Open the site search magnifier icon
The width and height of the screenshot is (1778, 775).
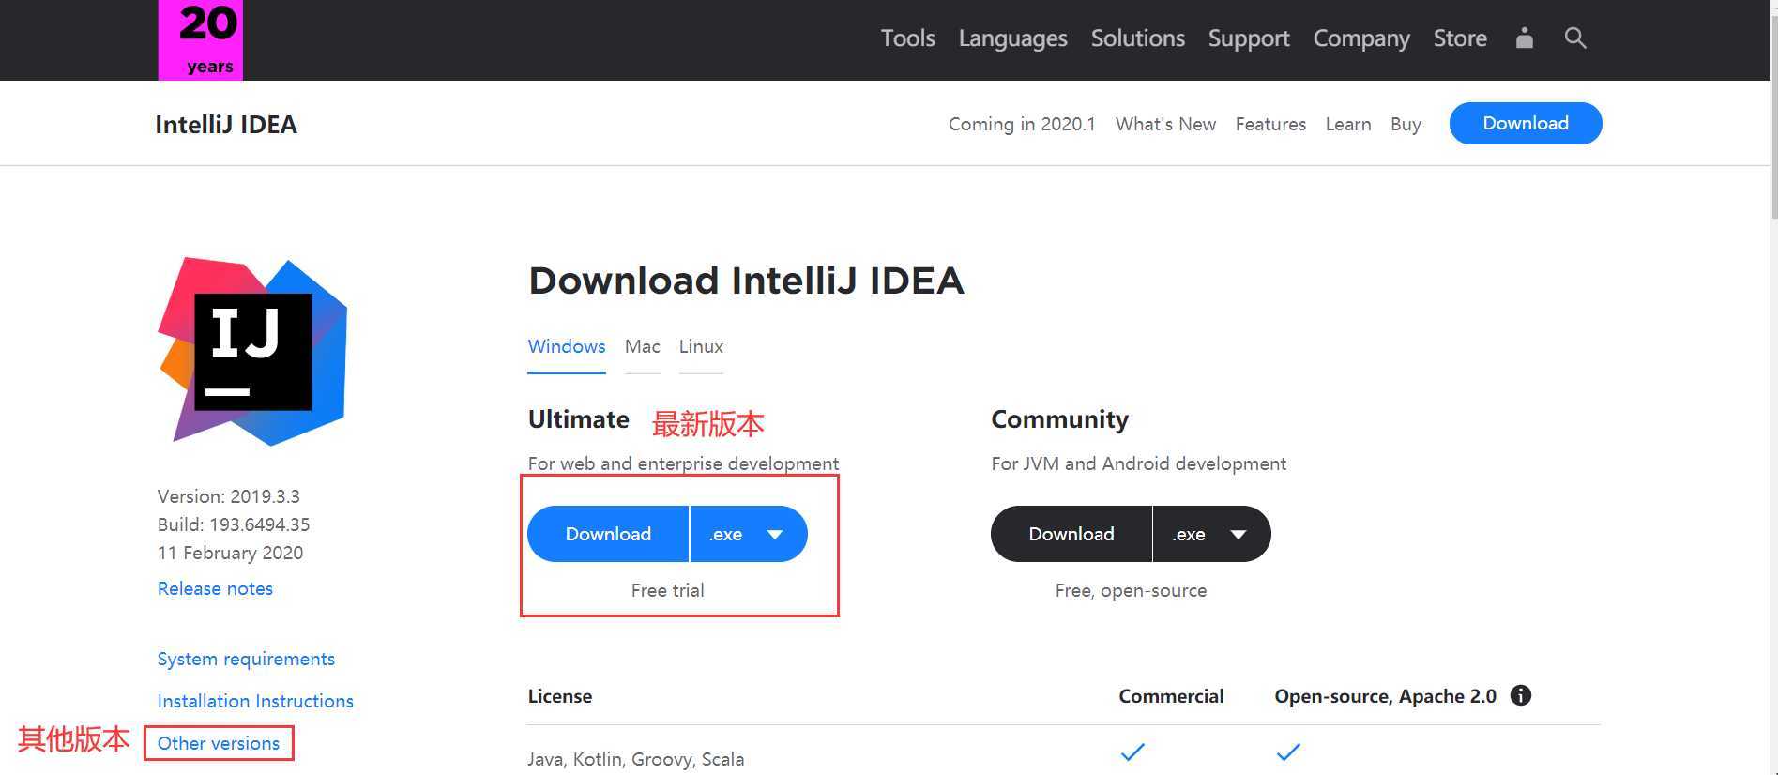tap(1575, 38)
